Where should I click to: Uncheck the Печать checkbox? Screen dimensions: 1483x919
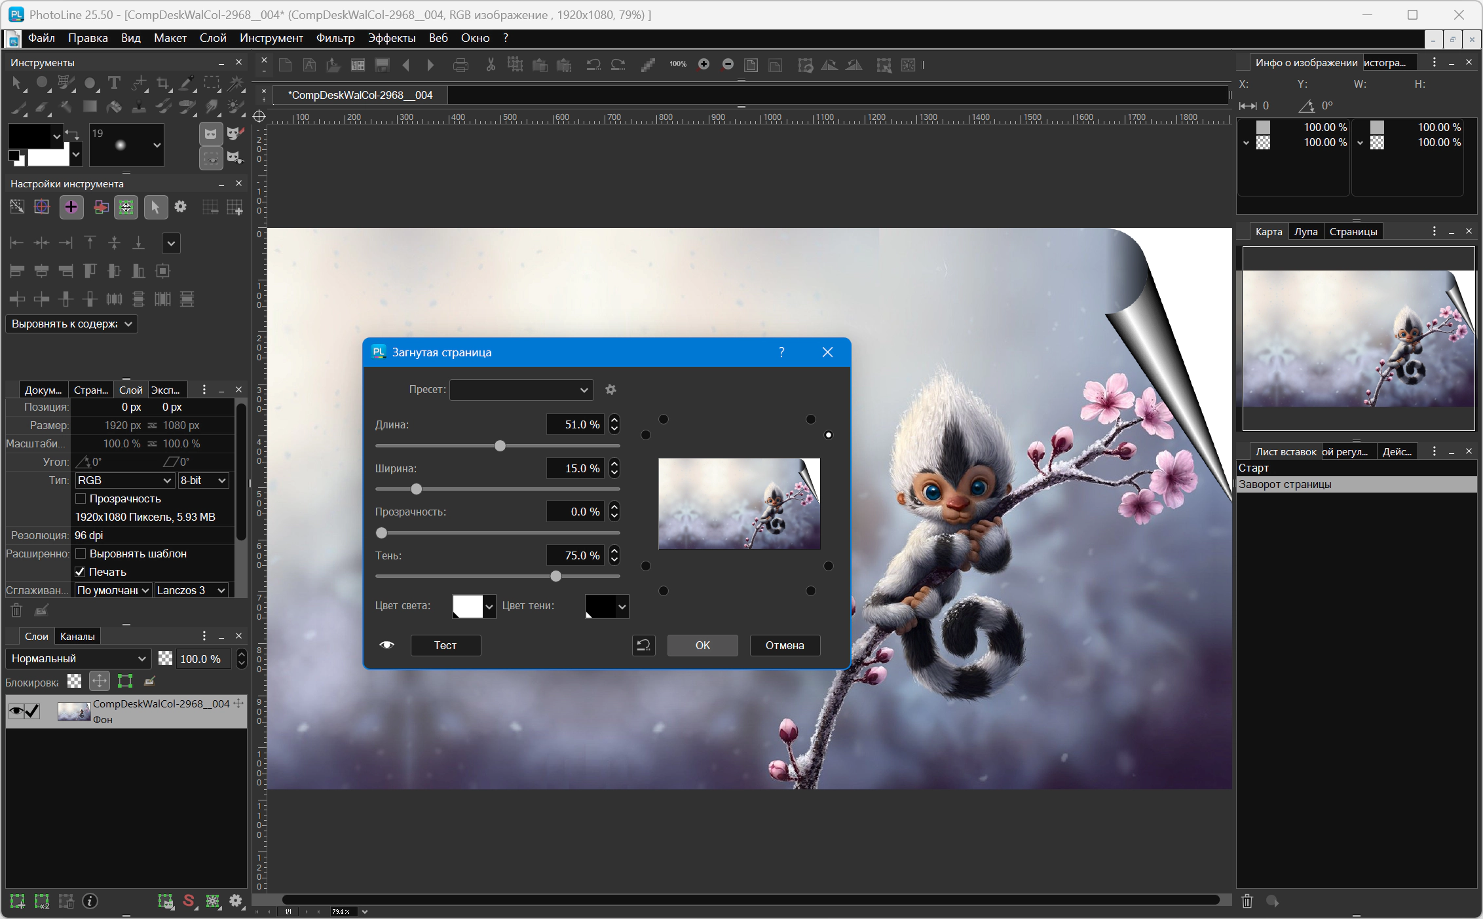[x=81, y=572]
